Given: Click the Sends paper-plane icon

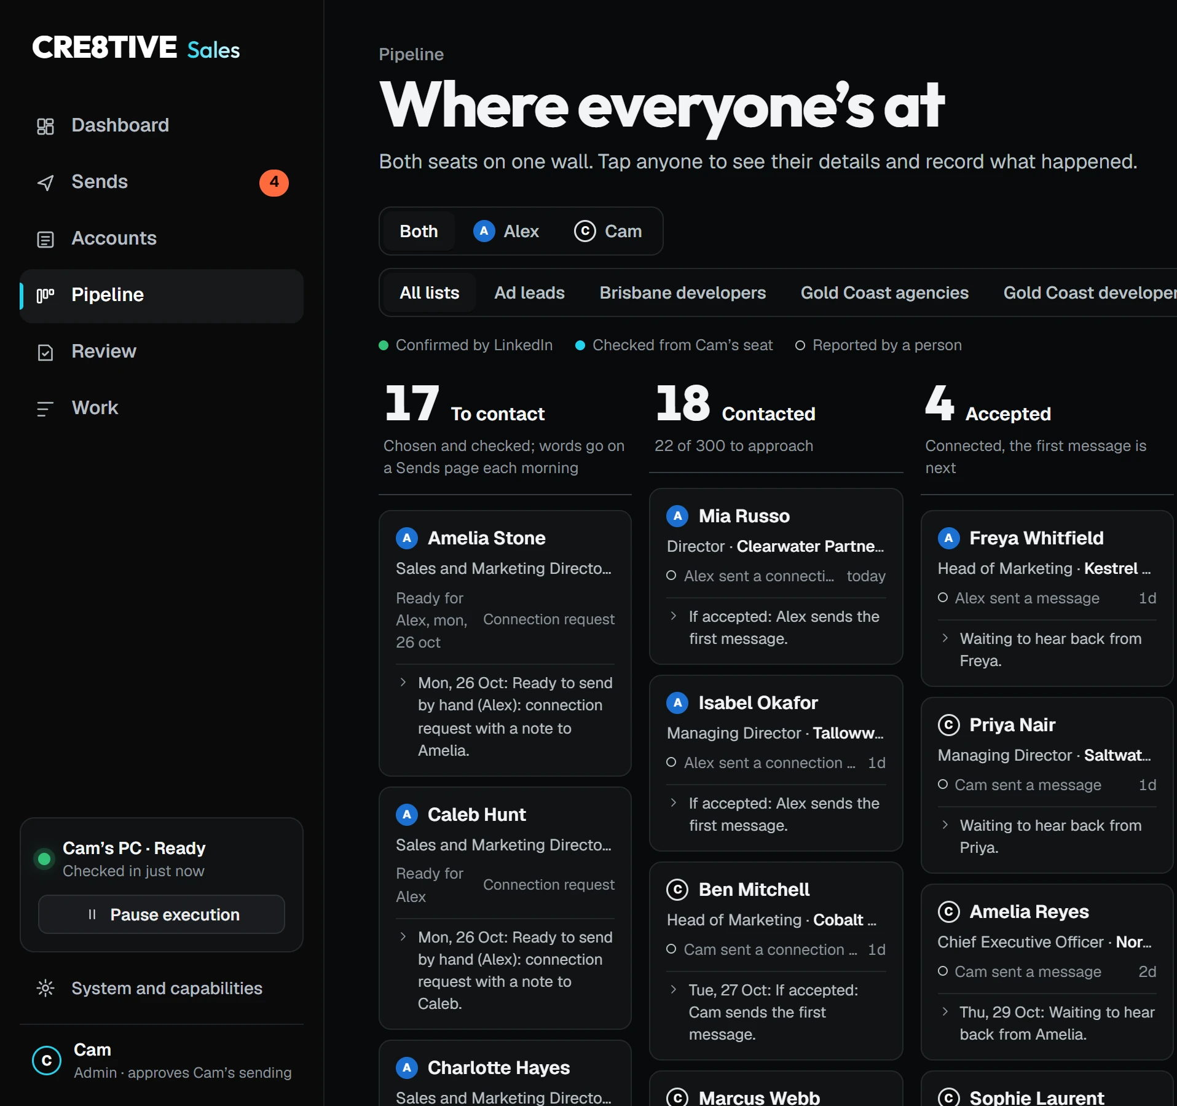Looking at the screenshot, I should pyautogui.click(x=45, y=182).
